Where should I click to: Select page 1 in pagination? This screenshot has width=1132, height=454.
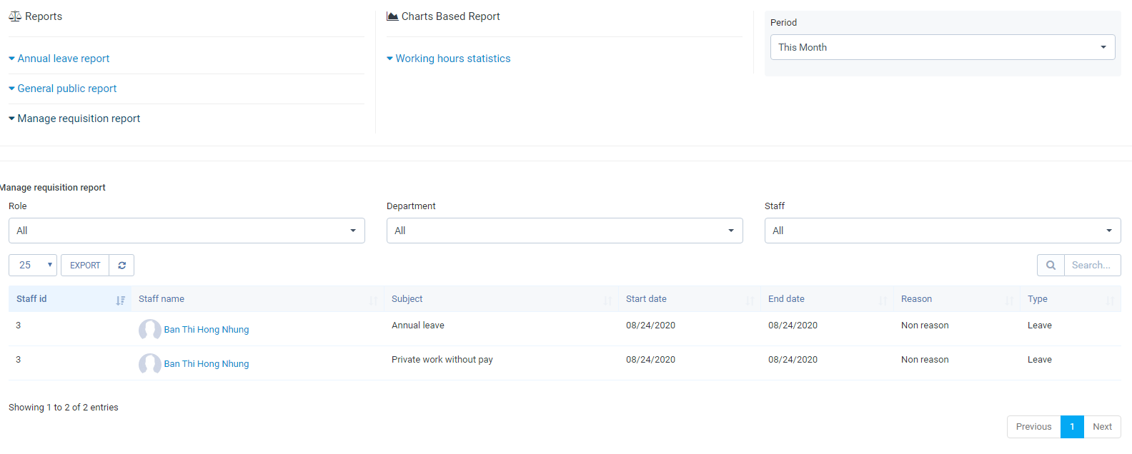[x=1072, y=427]
